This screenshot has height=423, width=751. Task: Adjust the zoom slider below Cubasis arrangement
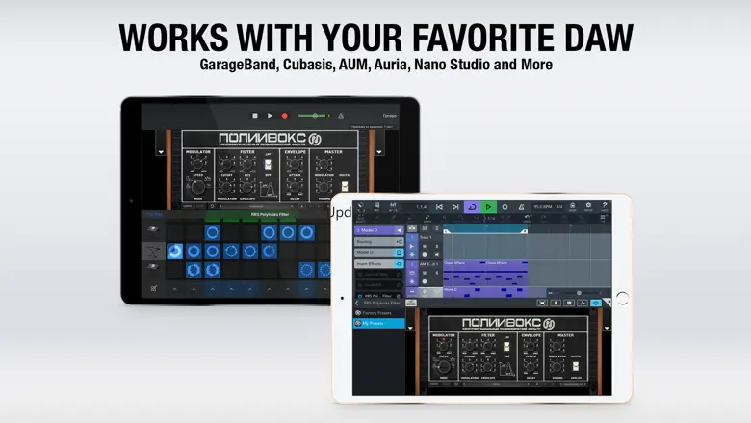pos(578,293)
